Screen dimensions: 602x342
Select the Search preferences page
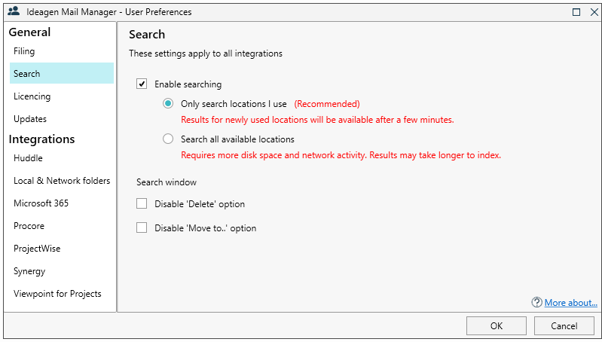click(x=62, y=73)
